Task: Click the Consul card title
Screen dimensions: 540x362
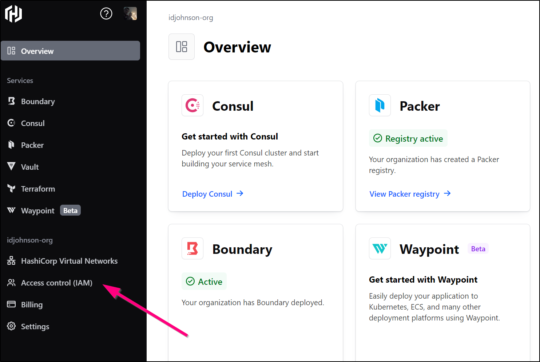Action: point(233,106)
